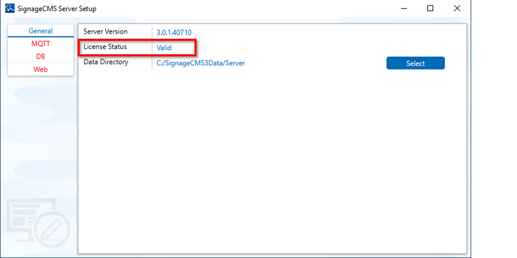The width and height of the screenshot is (517, 258).
Task: Click the license status value Valid
Action: pos(164,48)
